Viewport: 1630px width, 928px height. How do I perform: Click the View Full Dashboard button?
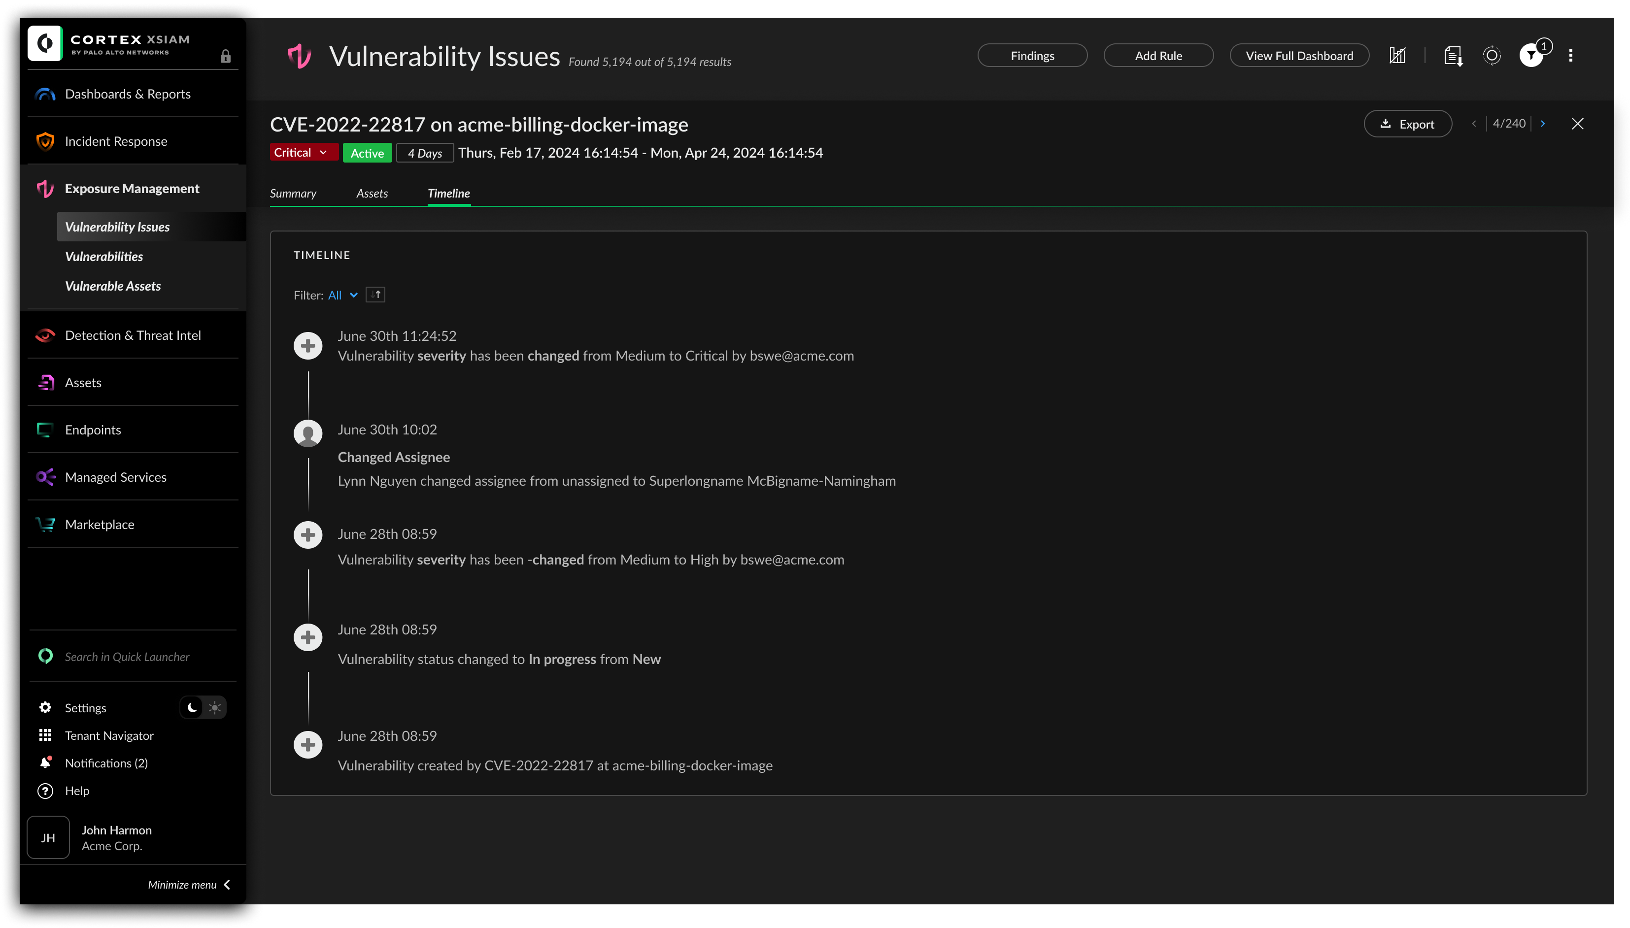coord(1299,56)
